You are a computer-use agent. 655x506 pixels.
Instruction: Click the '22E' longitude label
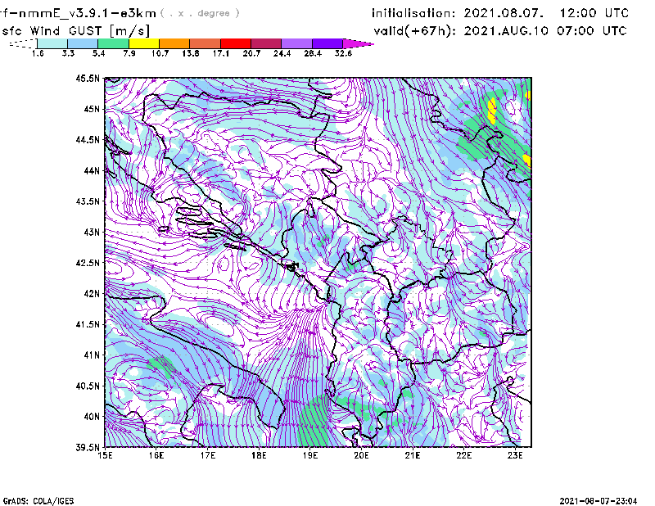coord(464,455)
